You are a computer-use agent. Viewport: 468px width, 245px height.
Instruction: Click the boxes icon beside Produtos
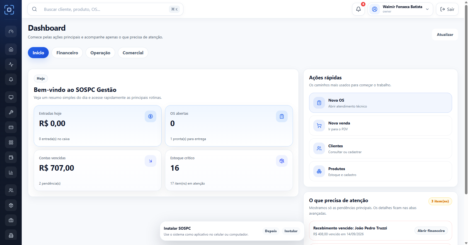tap(319, 171)
